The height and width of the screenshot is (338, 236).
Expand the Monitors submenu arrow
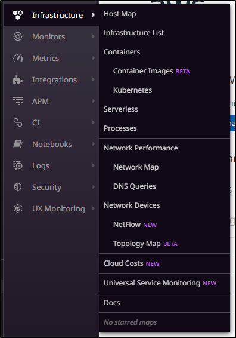tap(94, 36)
